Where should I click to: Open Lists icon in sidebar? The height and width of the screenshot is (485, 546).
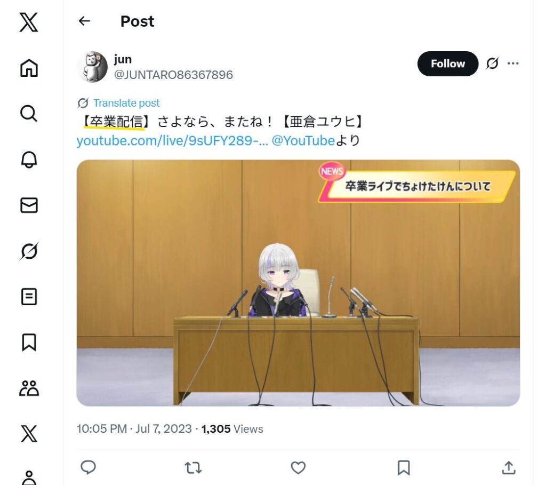tap(29, 297)
